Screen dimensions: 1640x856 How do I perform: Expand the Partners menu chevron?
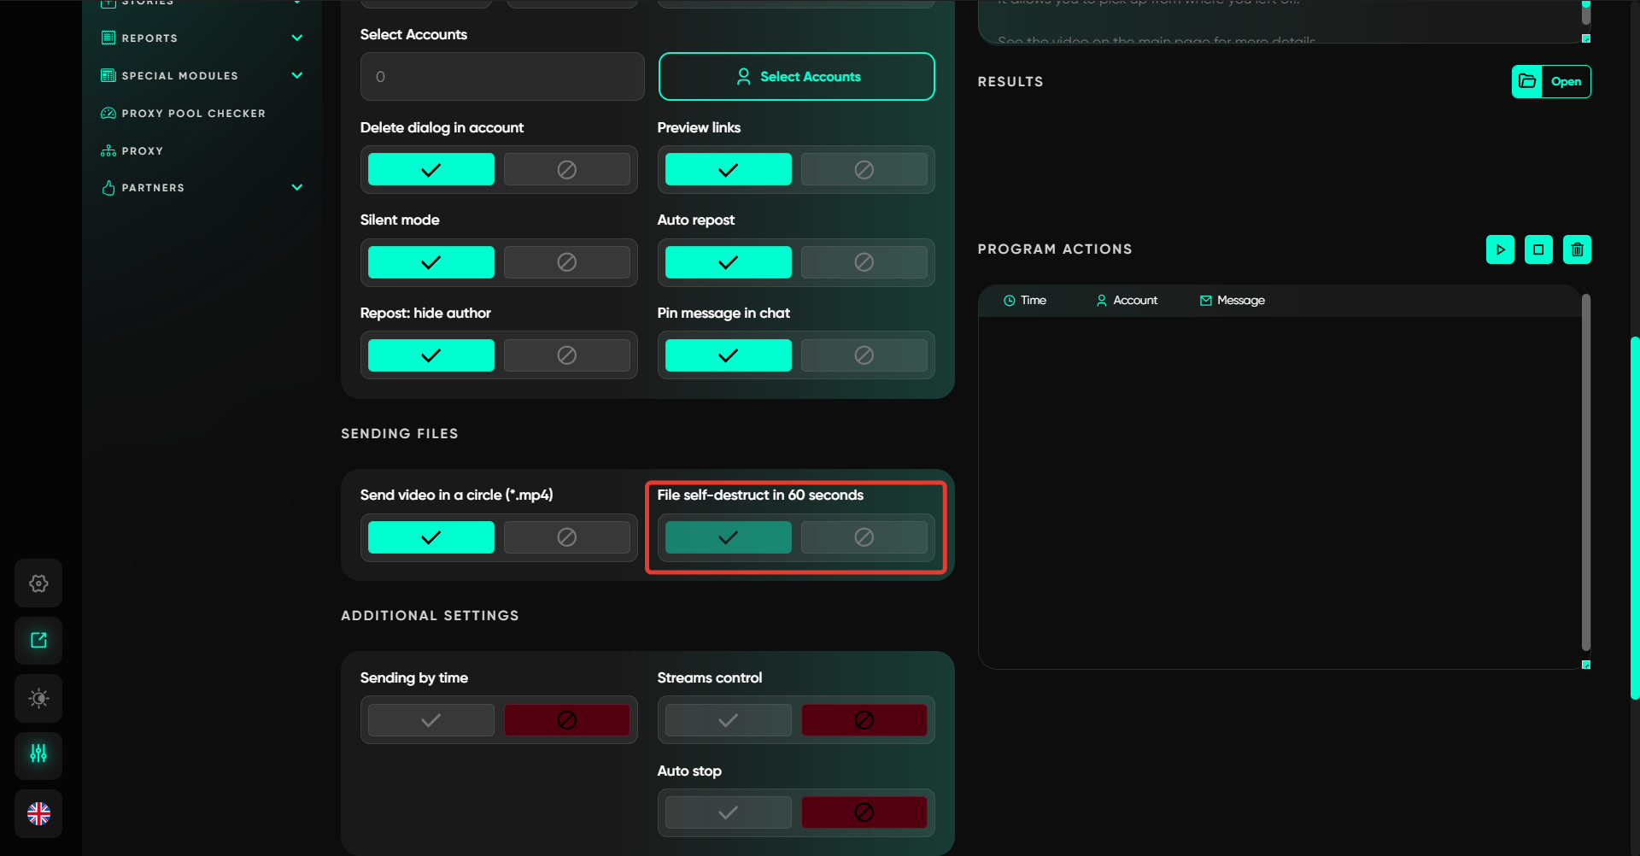297,187
